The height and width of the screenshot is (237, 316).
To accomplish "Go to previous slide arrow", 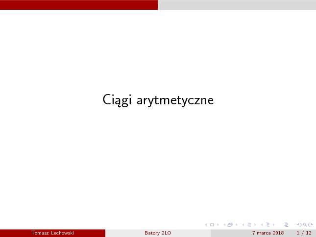I will pyautogui.click(x=206, y=225).
